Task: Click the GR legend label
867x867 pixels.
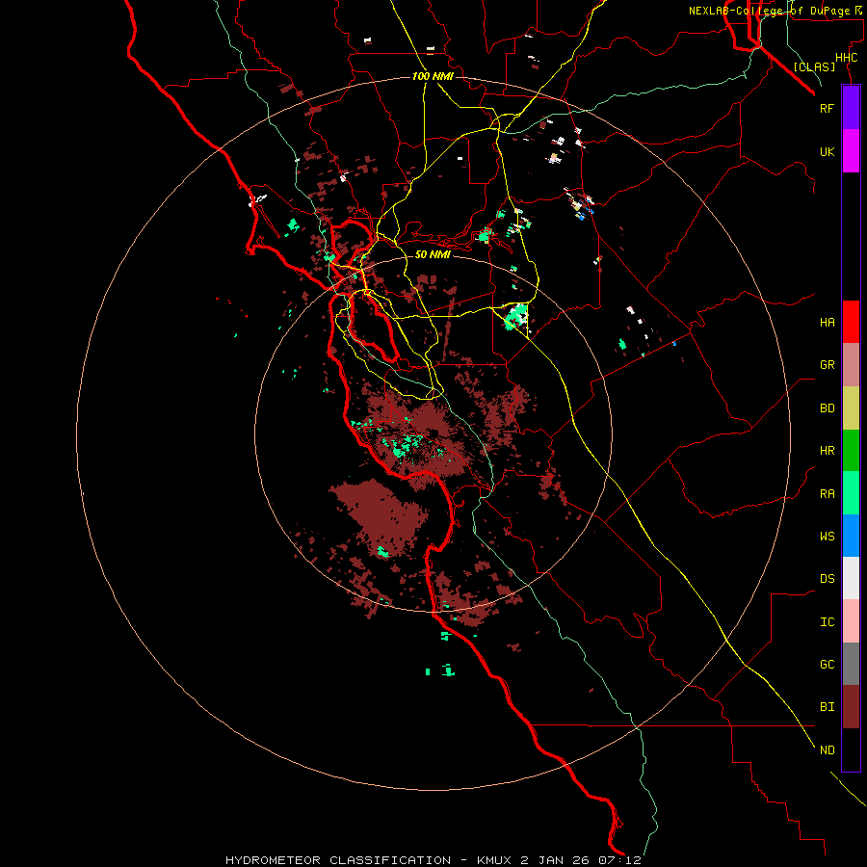Action: tap(827, 365)
